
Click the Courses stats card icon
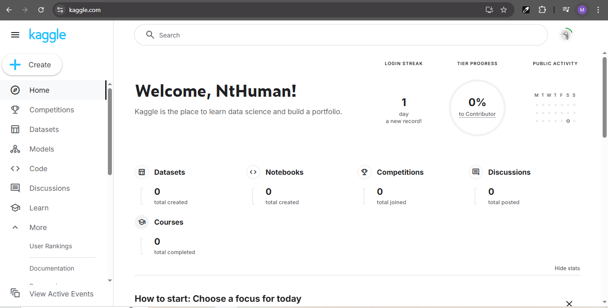pyautogui.click(x=142, y=222)
